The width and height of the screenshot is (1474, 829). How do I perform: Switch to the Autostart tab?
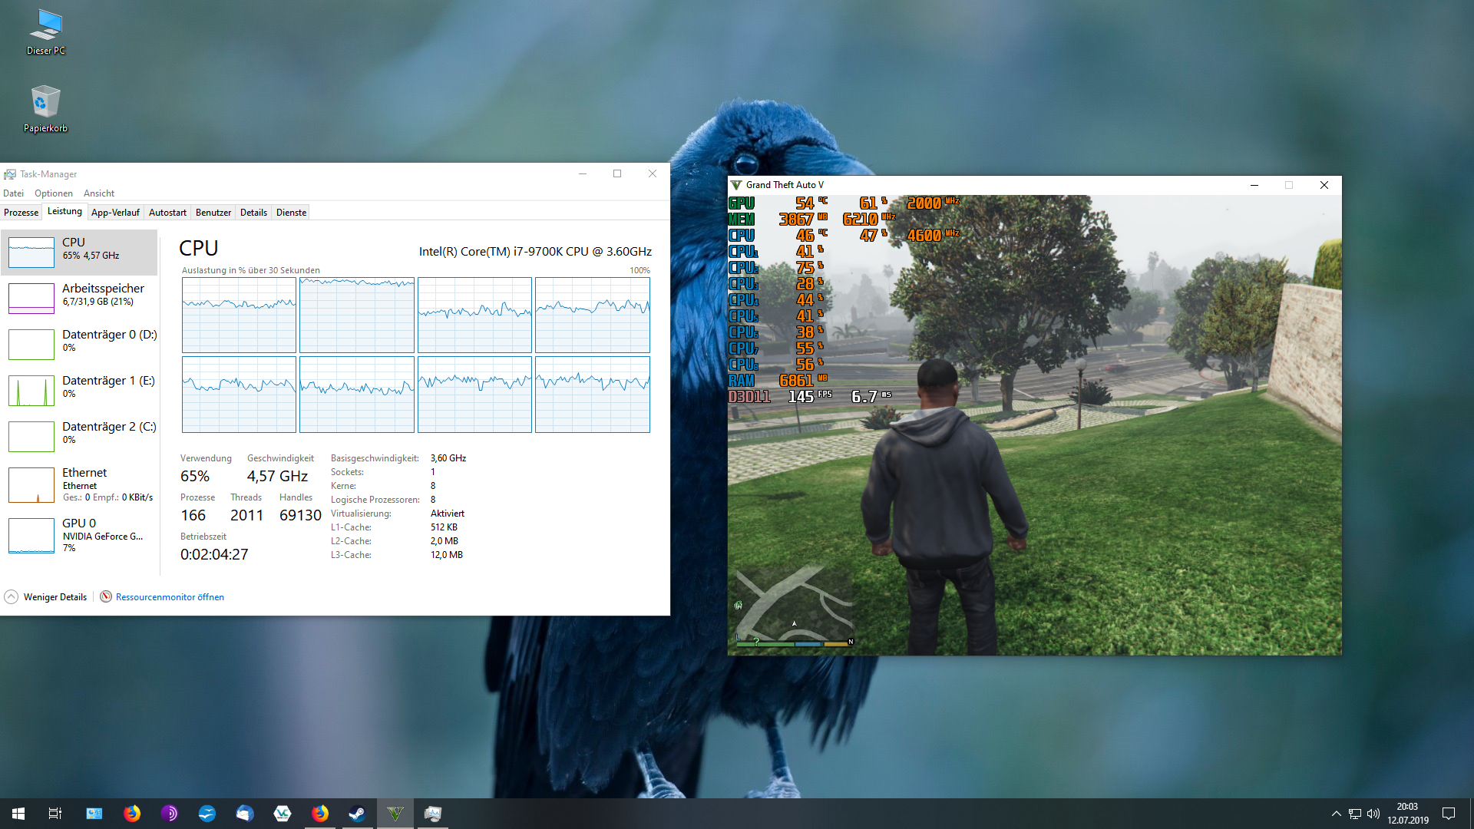(x=167, y=213)
